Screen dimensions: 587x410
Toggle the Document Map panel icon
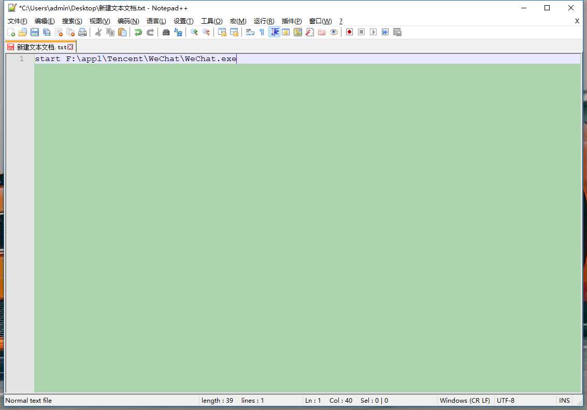coord(298,32)
